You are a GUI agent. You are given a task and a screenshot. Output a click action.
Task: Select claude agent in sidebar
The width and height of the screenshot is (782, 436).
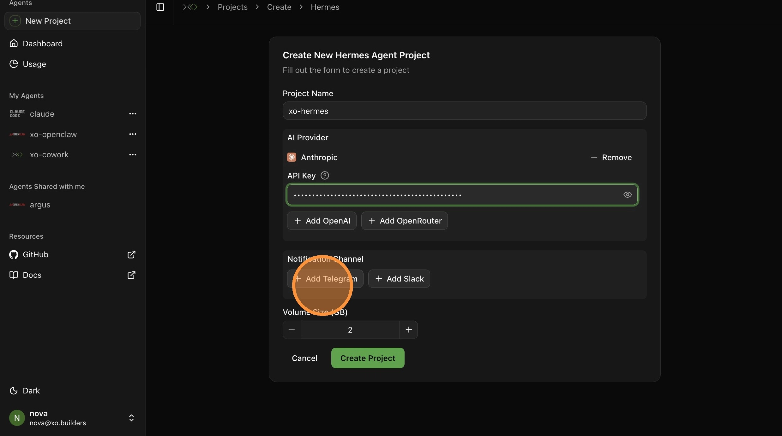click(x=42, y=114)
